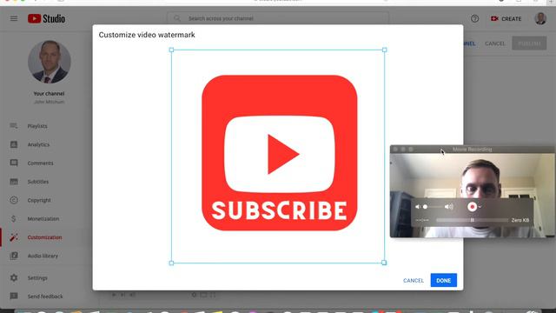556x313 pixels.
Task: Click the Send feedback icon
Action: 14,296
